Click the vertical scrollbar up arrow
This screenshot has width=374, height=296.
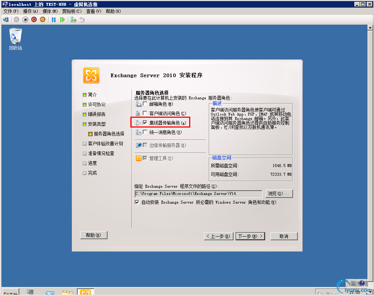coord(370,28)
